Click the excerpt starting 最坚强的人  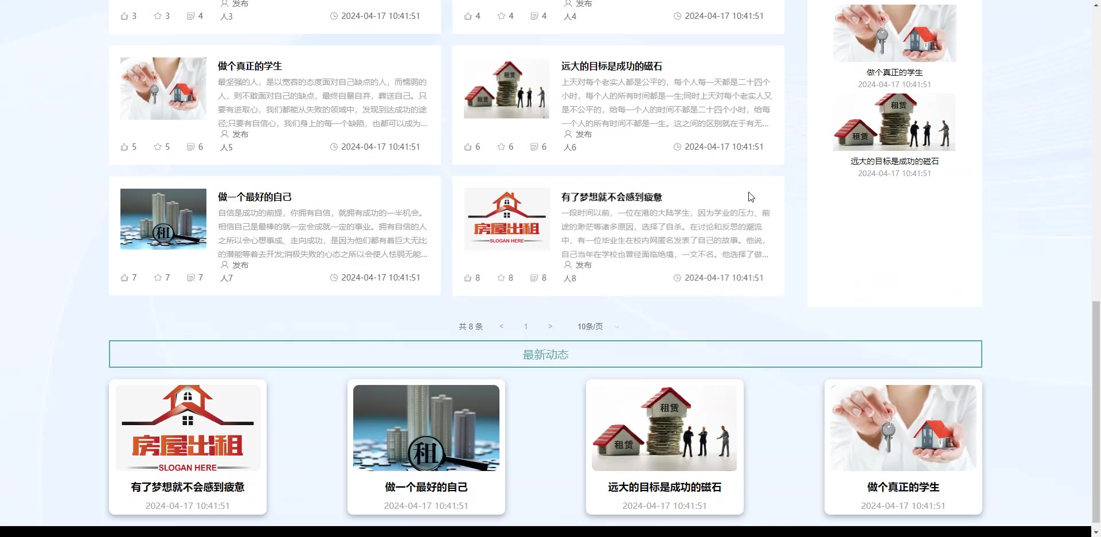pos(323,103)
